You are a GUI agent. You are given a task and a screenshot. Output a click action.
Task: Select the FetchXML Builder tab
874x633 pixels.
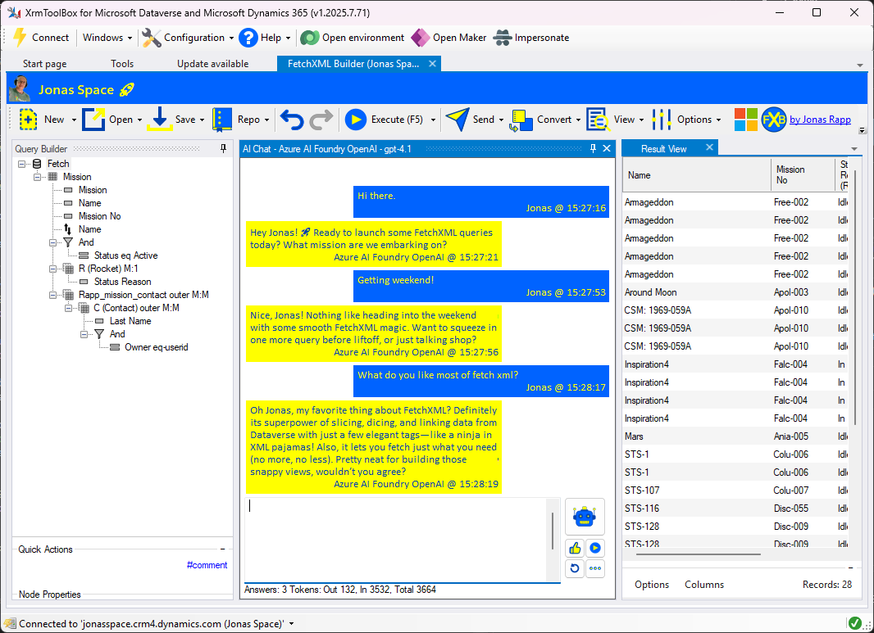[353, 64]
